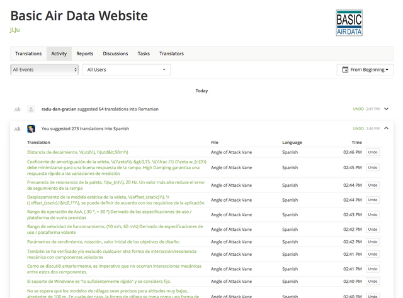
Task: Go to the Discussions tab
Action: (115, 53)
